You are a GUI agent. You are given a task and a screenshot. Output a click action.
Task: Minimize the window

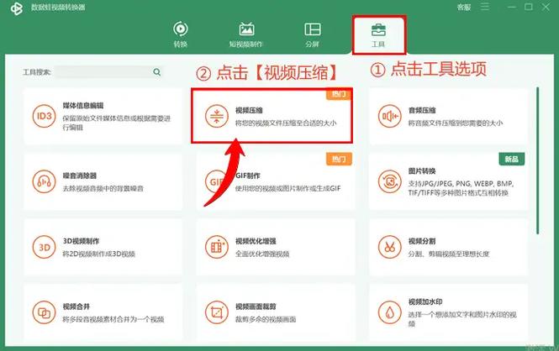[512, 7]
